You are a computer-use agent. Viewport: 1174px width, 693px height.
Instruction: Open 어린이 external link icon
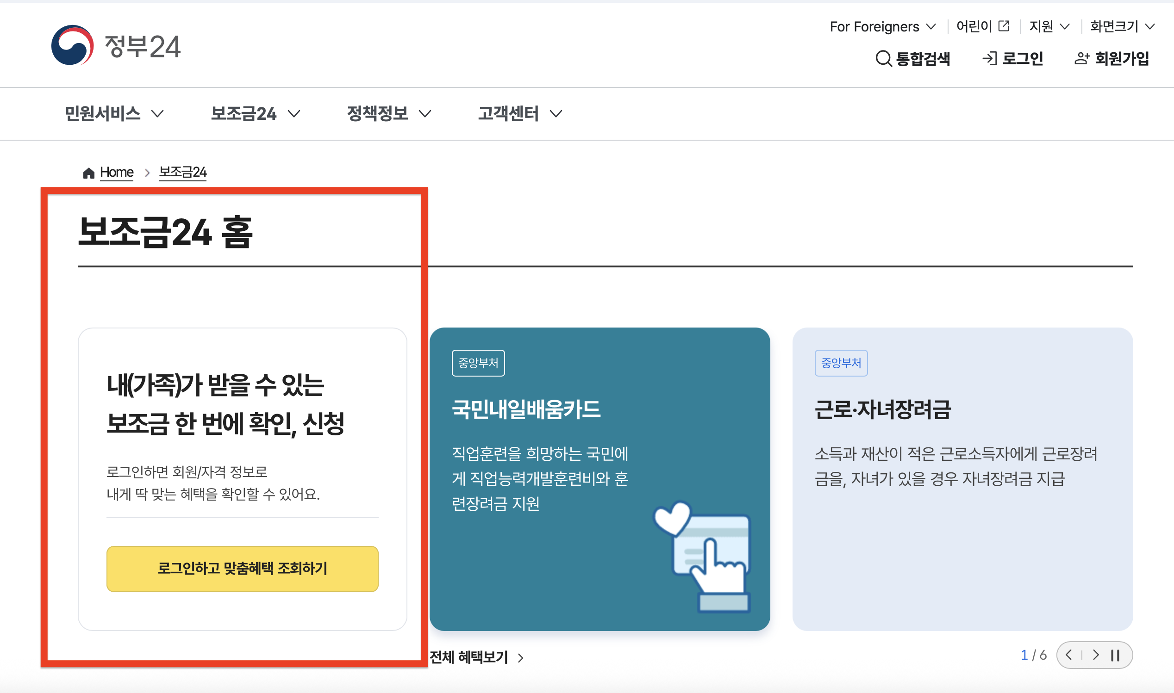pyautogui.click(x=1004, y=26)
